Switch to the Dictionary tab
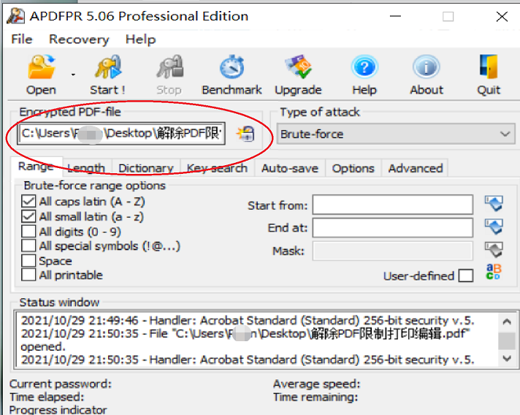Image resolution: width=520 pixels, height=415 pixels. click(146, 168)
